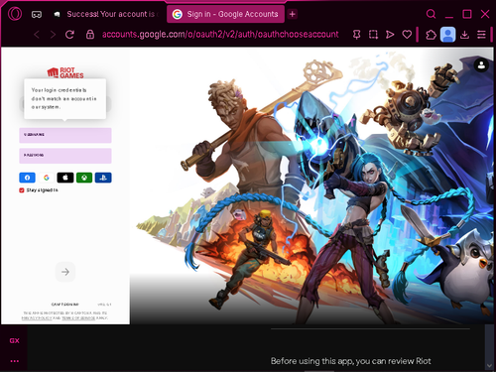Open the Pinboards pin icon
Viewport: 496px width, 372px height.
356,35
